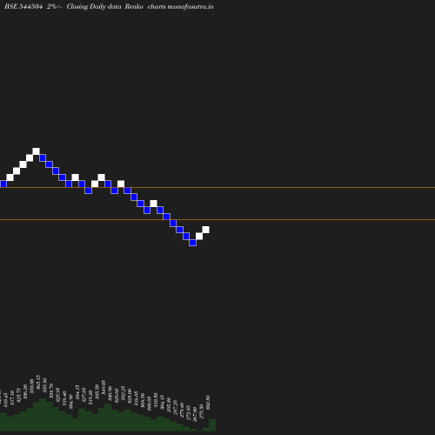
Task: Click the lower orange horizontal level line
Action: pyautogui.click(x=217, y=220)
